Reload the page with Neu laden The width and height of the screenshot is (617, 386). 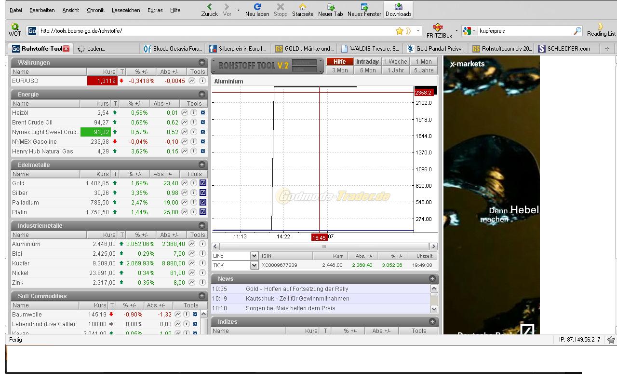click(x=257, y=10)
